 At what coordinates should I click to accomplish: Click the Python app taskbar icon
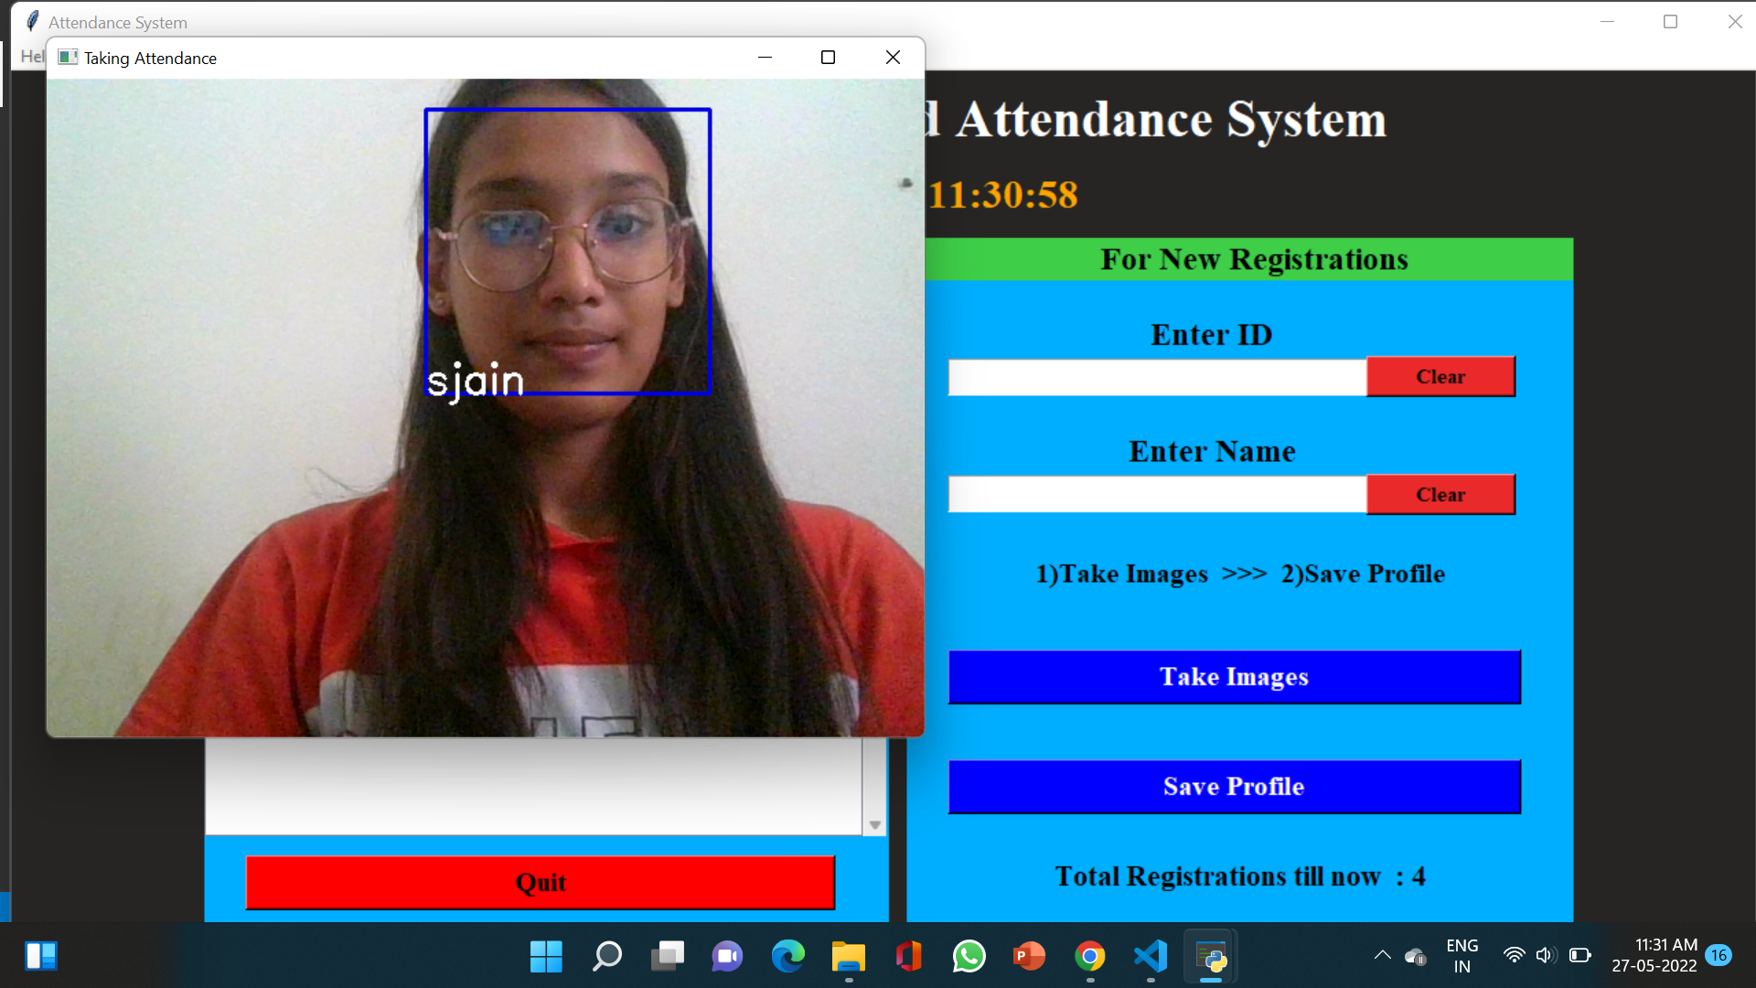click(x=1211, y=957)
